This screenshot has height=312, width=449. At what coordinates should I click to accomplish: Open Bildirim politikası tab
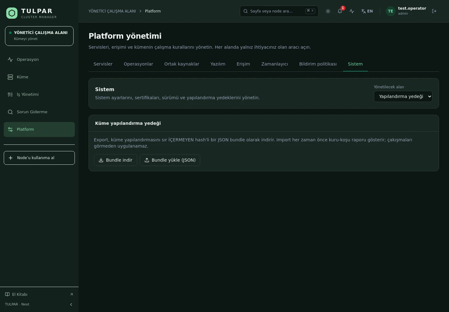pyautogui.click(x=318, y=64)
